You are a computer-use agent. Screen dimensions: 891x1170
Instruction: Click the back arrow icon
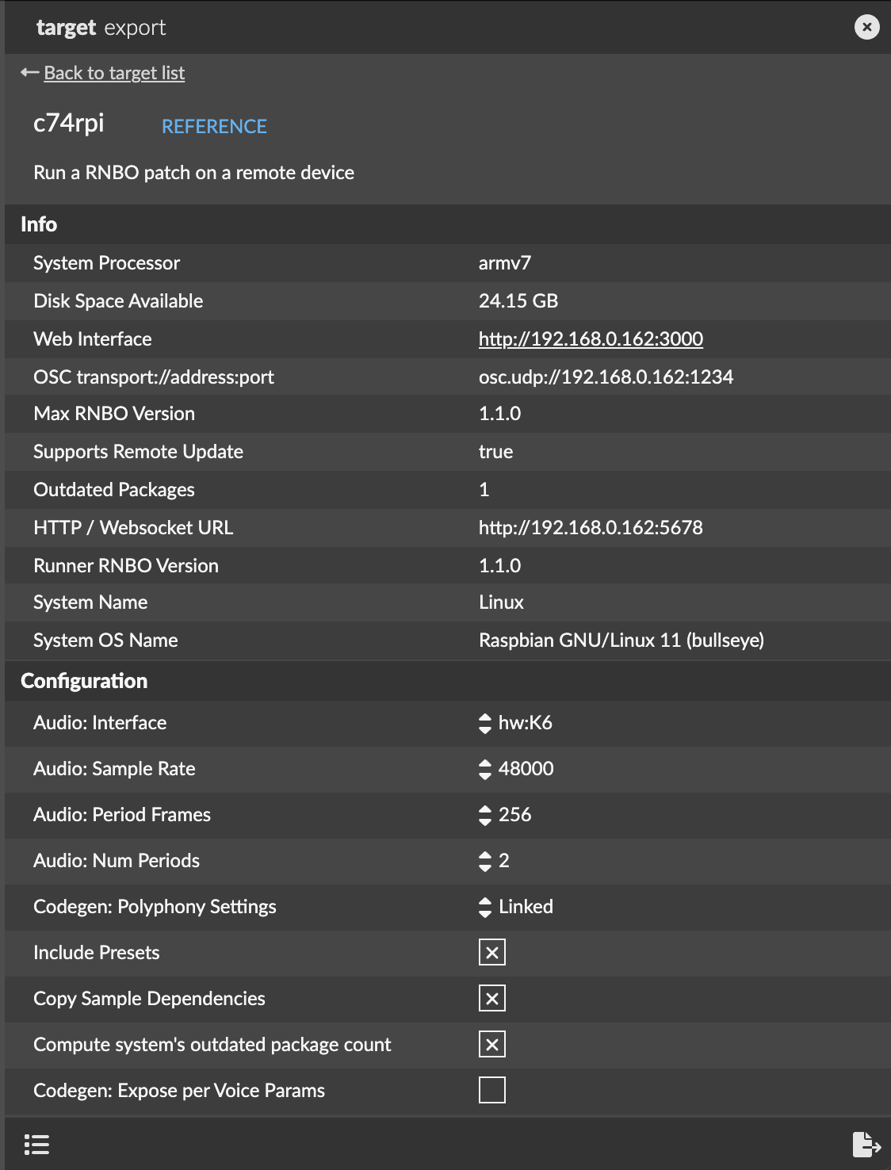(29, 73)
